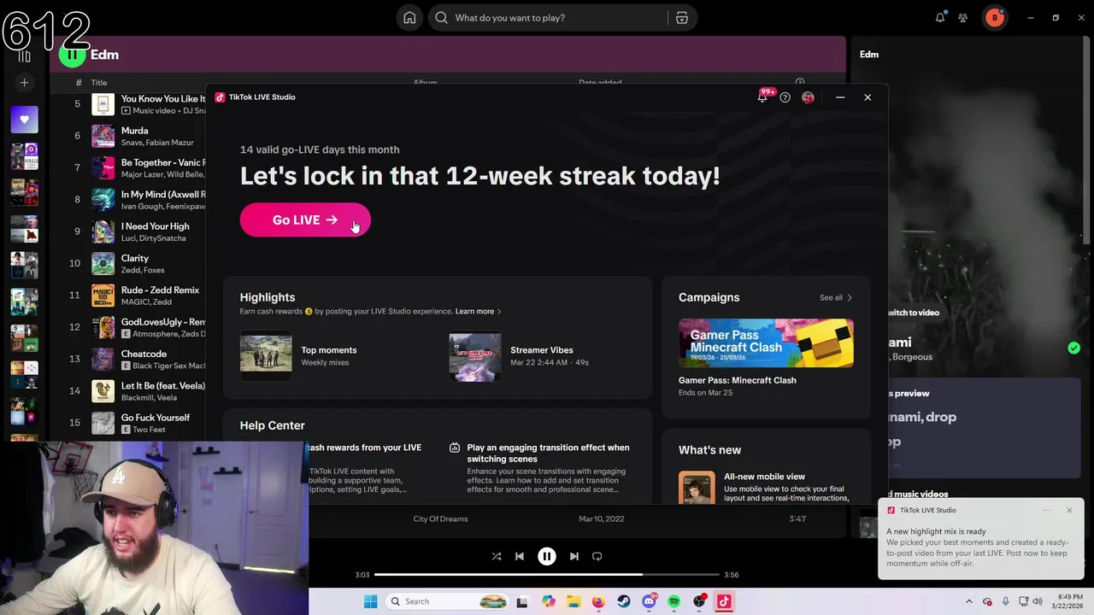Skip to next track in Spotify
This screenshot has height=615, width=1094.
pyautogui.click(x=574, y=557)
